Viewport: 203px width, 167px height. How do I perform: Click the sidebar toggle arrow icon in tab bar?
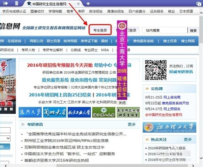pos(6,3)
